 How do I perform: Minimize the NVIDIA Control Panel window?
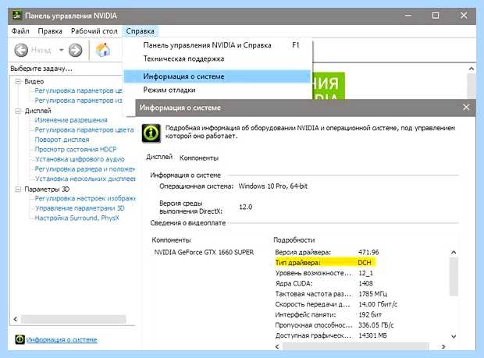point(408,15)
